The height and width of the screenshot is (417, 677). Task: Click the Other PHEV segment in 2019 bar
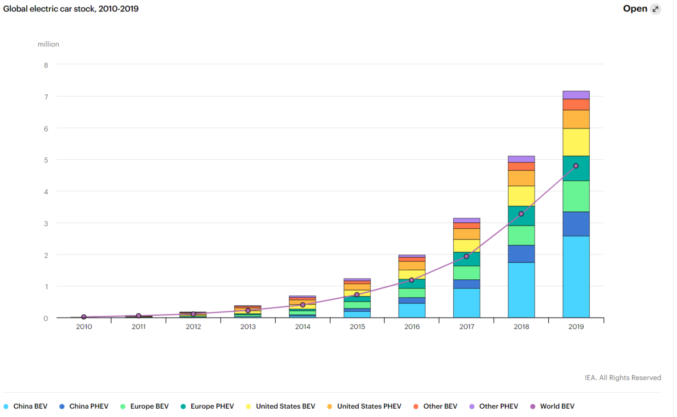(576, 95)
